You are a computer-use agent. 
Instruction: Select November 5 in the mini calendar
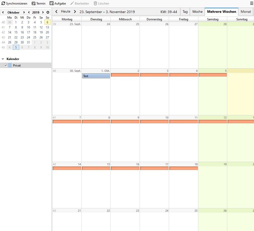[x=16, y=47]
